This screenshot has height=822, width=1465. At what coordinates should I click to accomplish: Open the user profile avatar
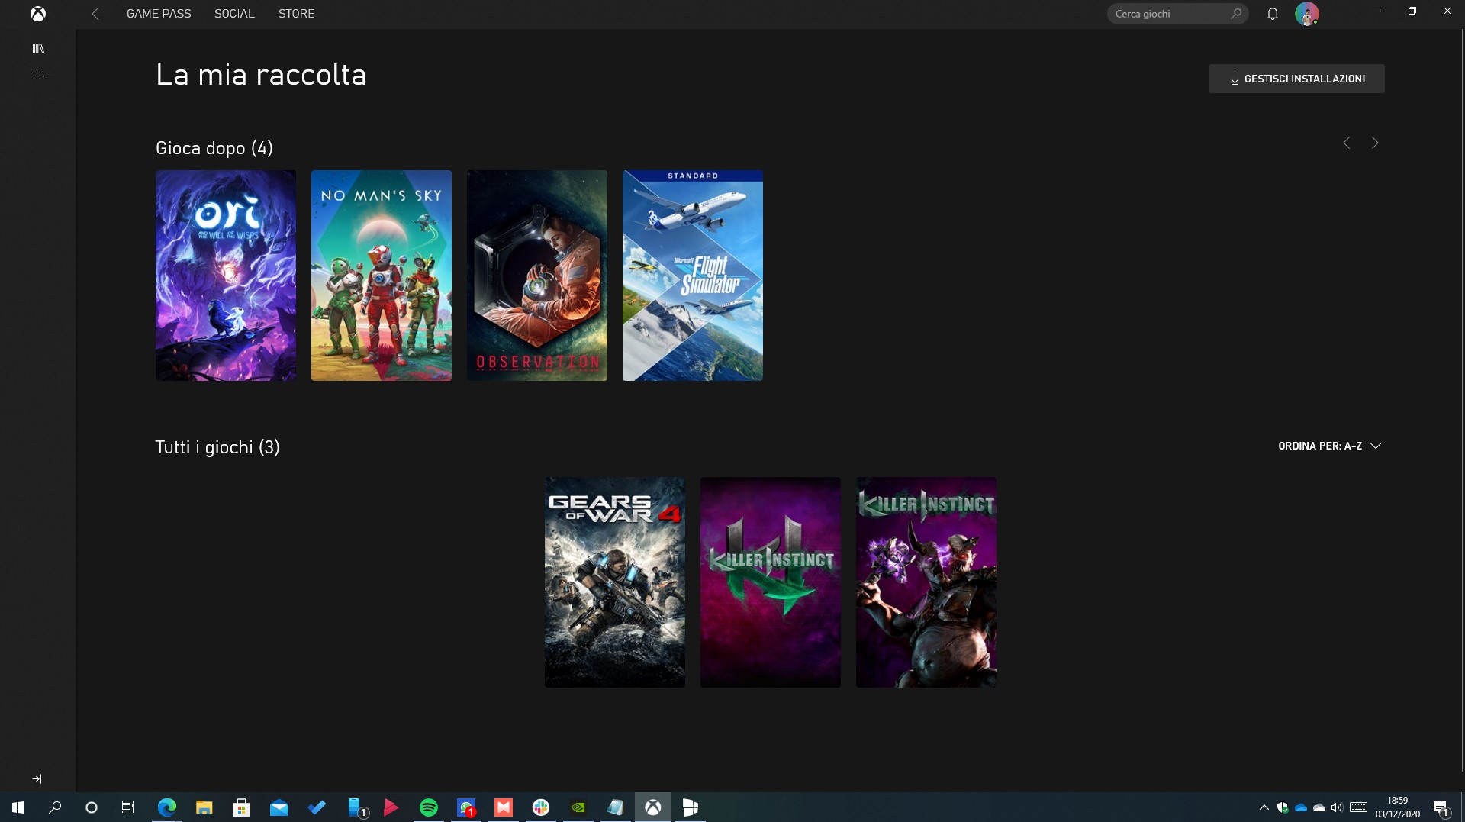pos(1307,14)
